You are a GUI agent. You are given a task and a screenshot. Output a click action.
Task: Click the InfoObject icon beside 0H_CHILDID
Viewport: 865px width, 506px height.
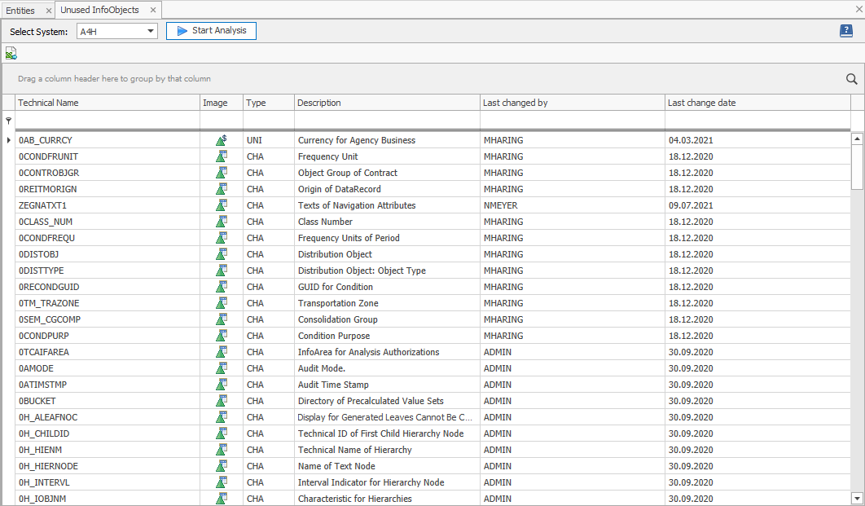pyautogui.click(x=221, y=433)
